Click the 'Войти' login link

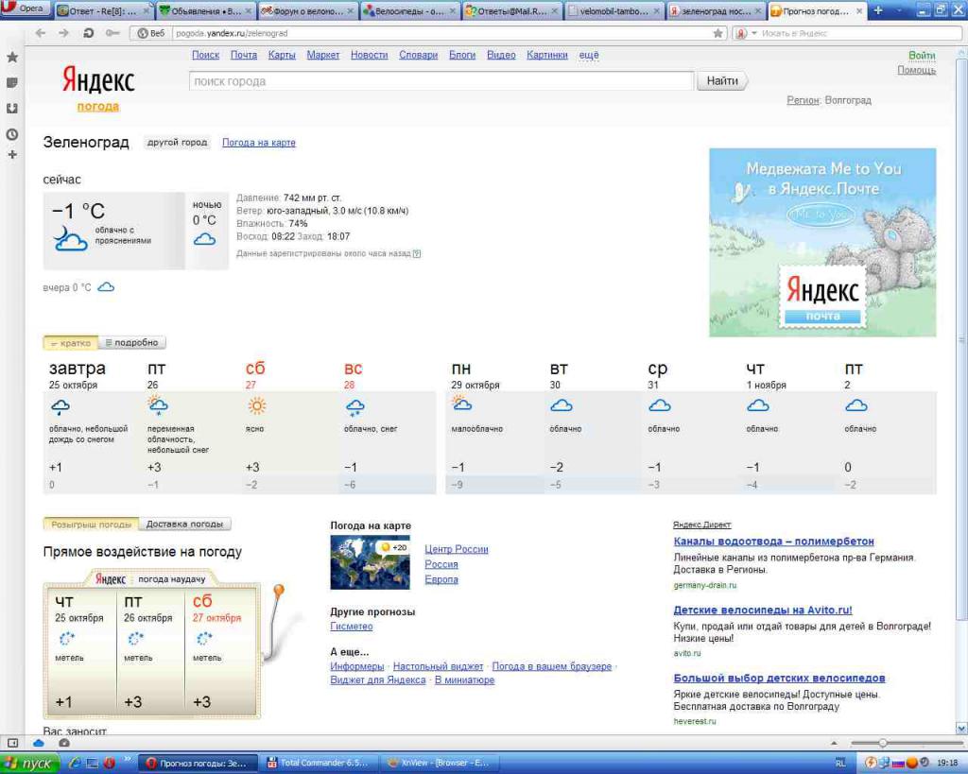tap(922, 56)
